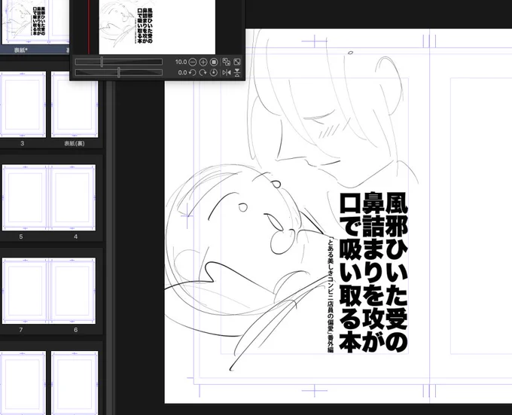Click the subtitle text とある美しきコンビニ店員の偏愛

pyautogui.click(x=331, y=285)
